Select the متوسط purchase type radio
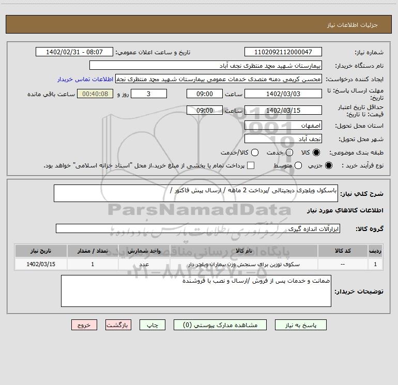Screen dimensions: 398x385 point(298,165)
